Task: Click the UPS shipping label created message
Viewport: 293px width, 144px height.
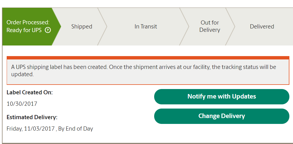Action: click(144, 71)
